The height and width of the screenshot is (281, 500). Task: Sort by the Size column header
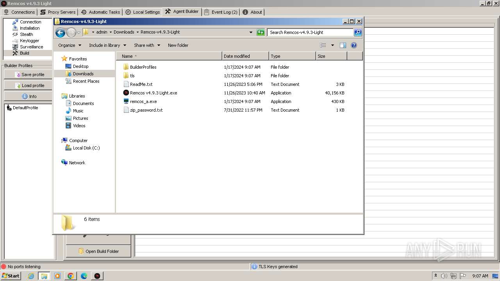(331, 56)
